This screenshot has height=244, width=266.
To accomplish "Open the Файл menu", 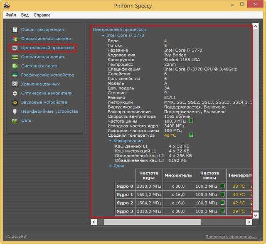I will (x=11, y=15).
